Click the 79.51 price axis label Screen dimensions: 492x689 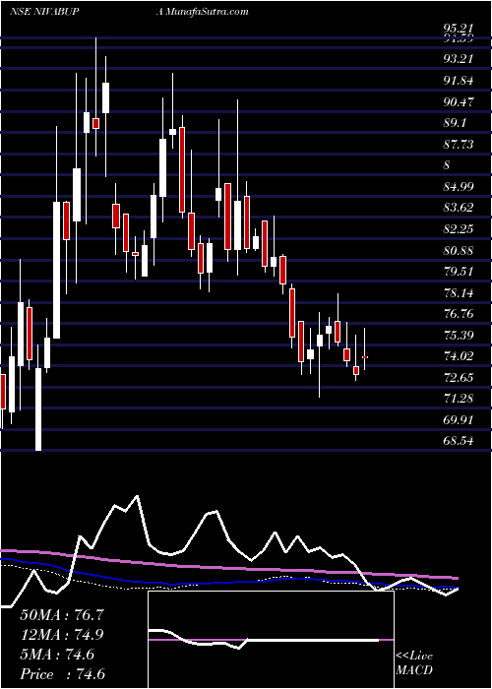pyautogui.click(x=459, y=272)
